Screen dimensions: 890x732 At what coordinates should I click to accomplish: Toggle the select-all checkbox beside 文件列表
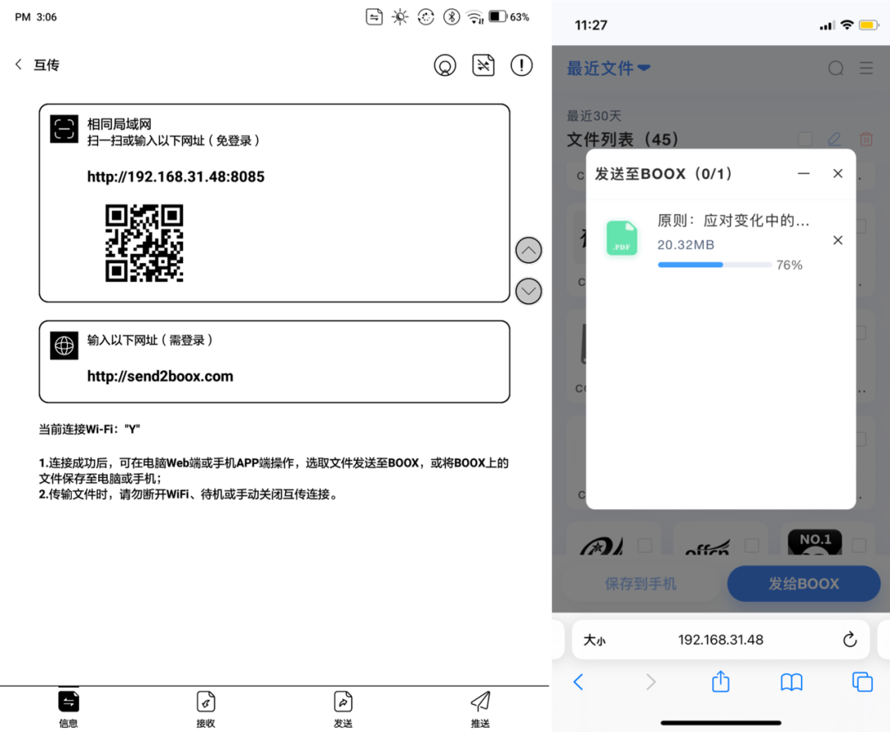tap(805, 139)
